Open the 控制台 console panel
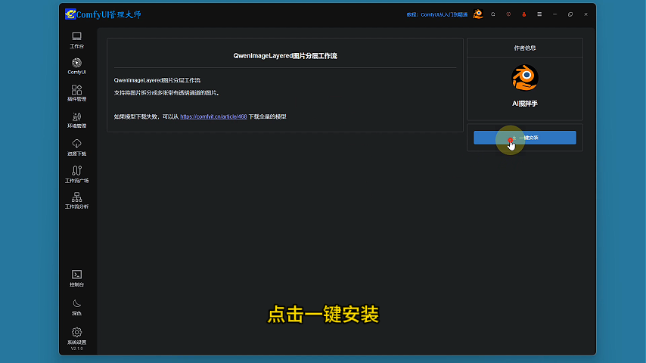The height and width of the screenshot is (363, 646). click(x=76, y=278)
